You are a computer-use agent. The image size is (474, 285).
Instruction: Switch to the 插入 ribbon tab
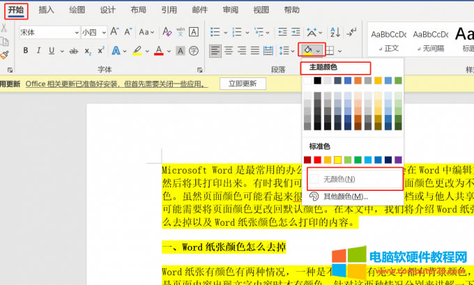pyautogui.click(x=47, y=10)
